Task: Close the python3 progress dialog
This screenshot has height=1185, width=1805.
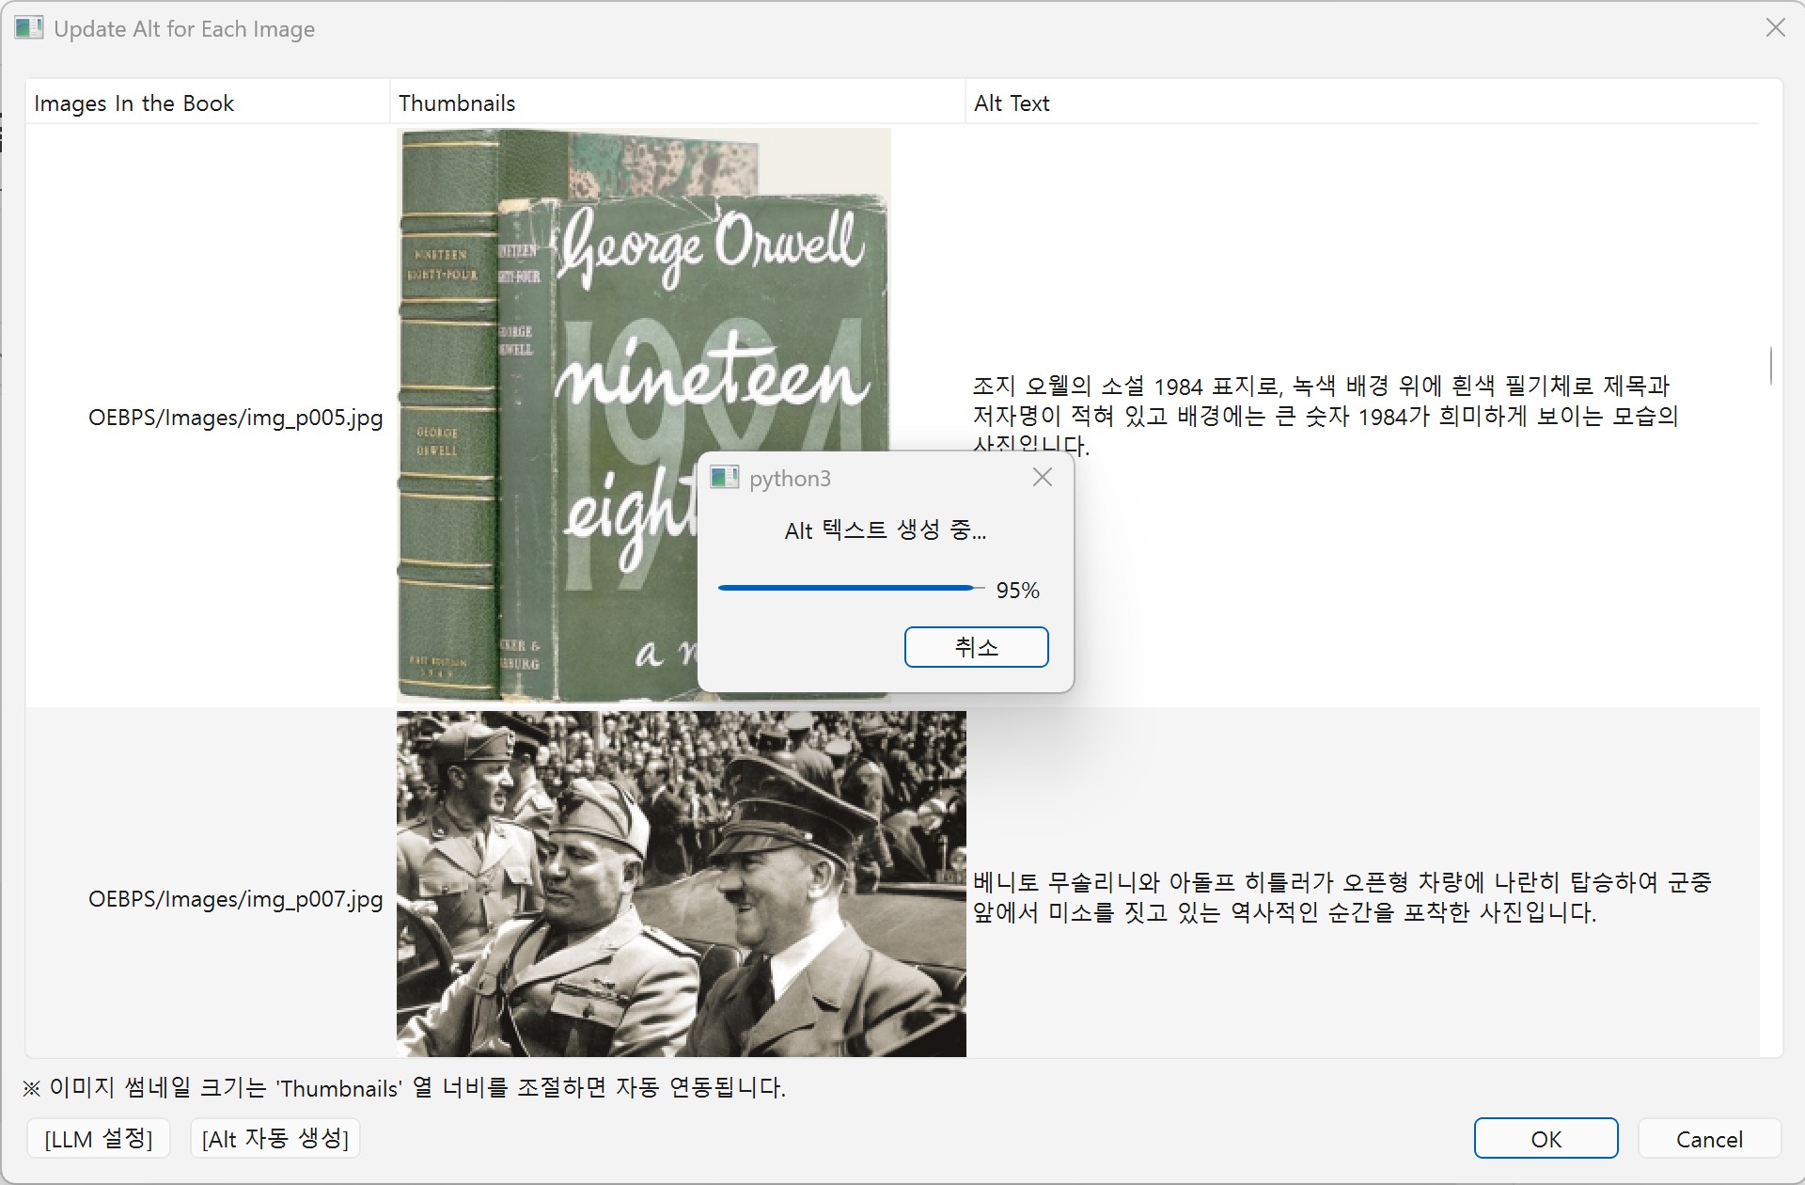Action: 1042,478
